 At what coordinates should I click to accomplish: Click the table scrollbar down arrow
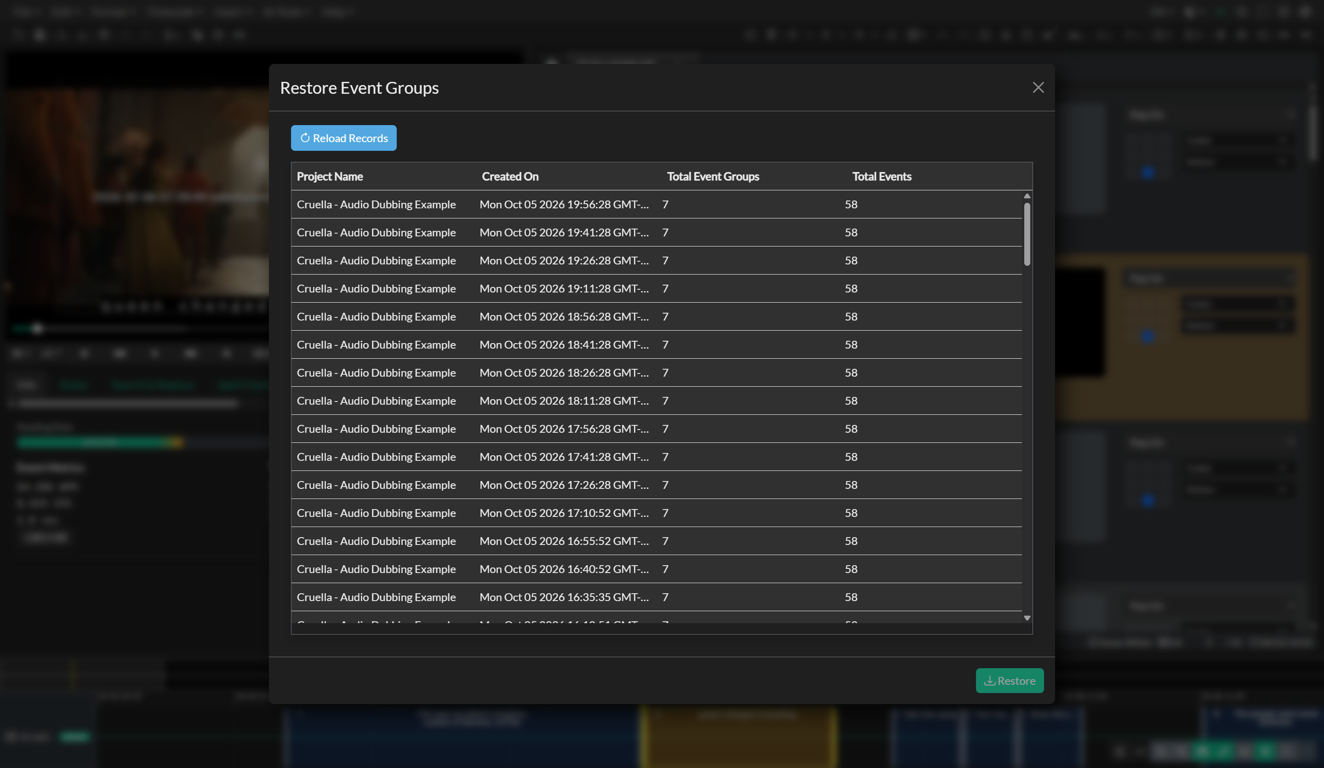pyautogui.click(x=1027, y=618)
